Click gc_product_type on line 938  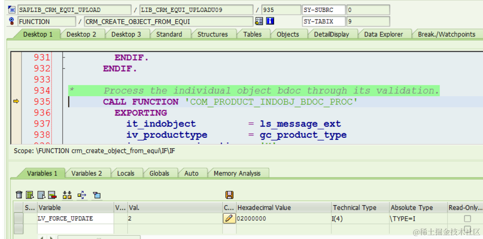[x=303, y=135]
